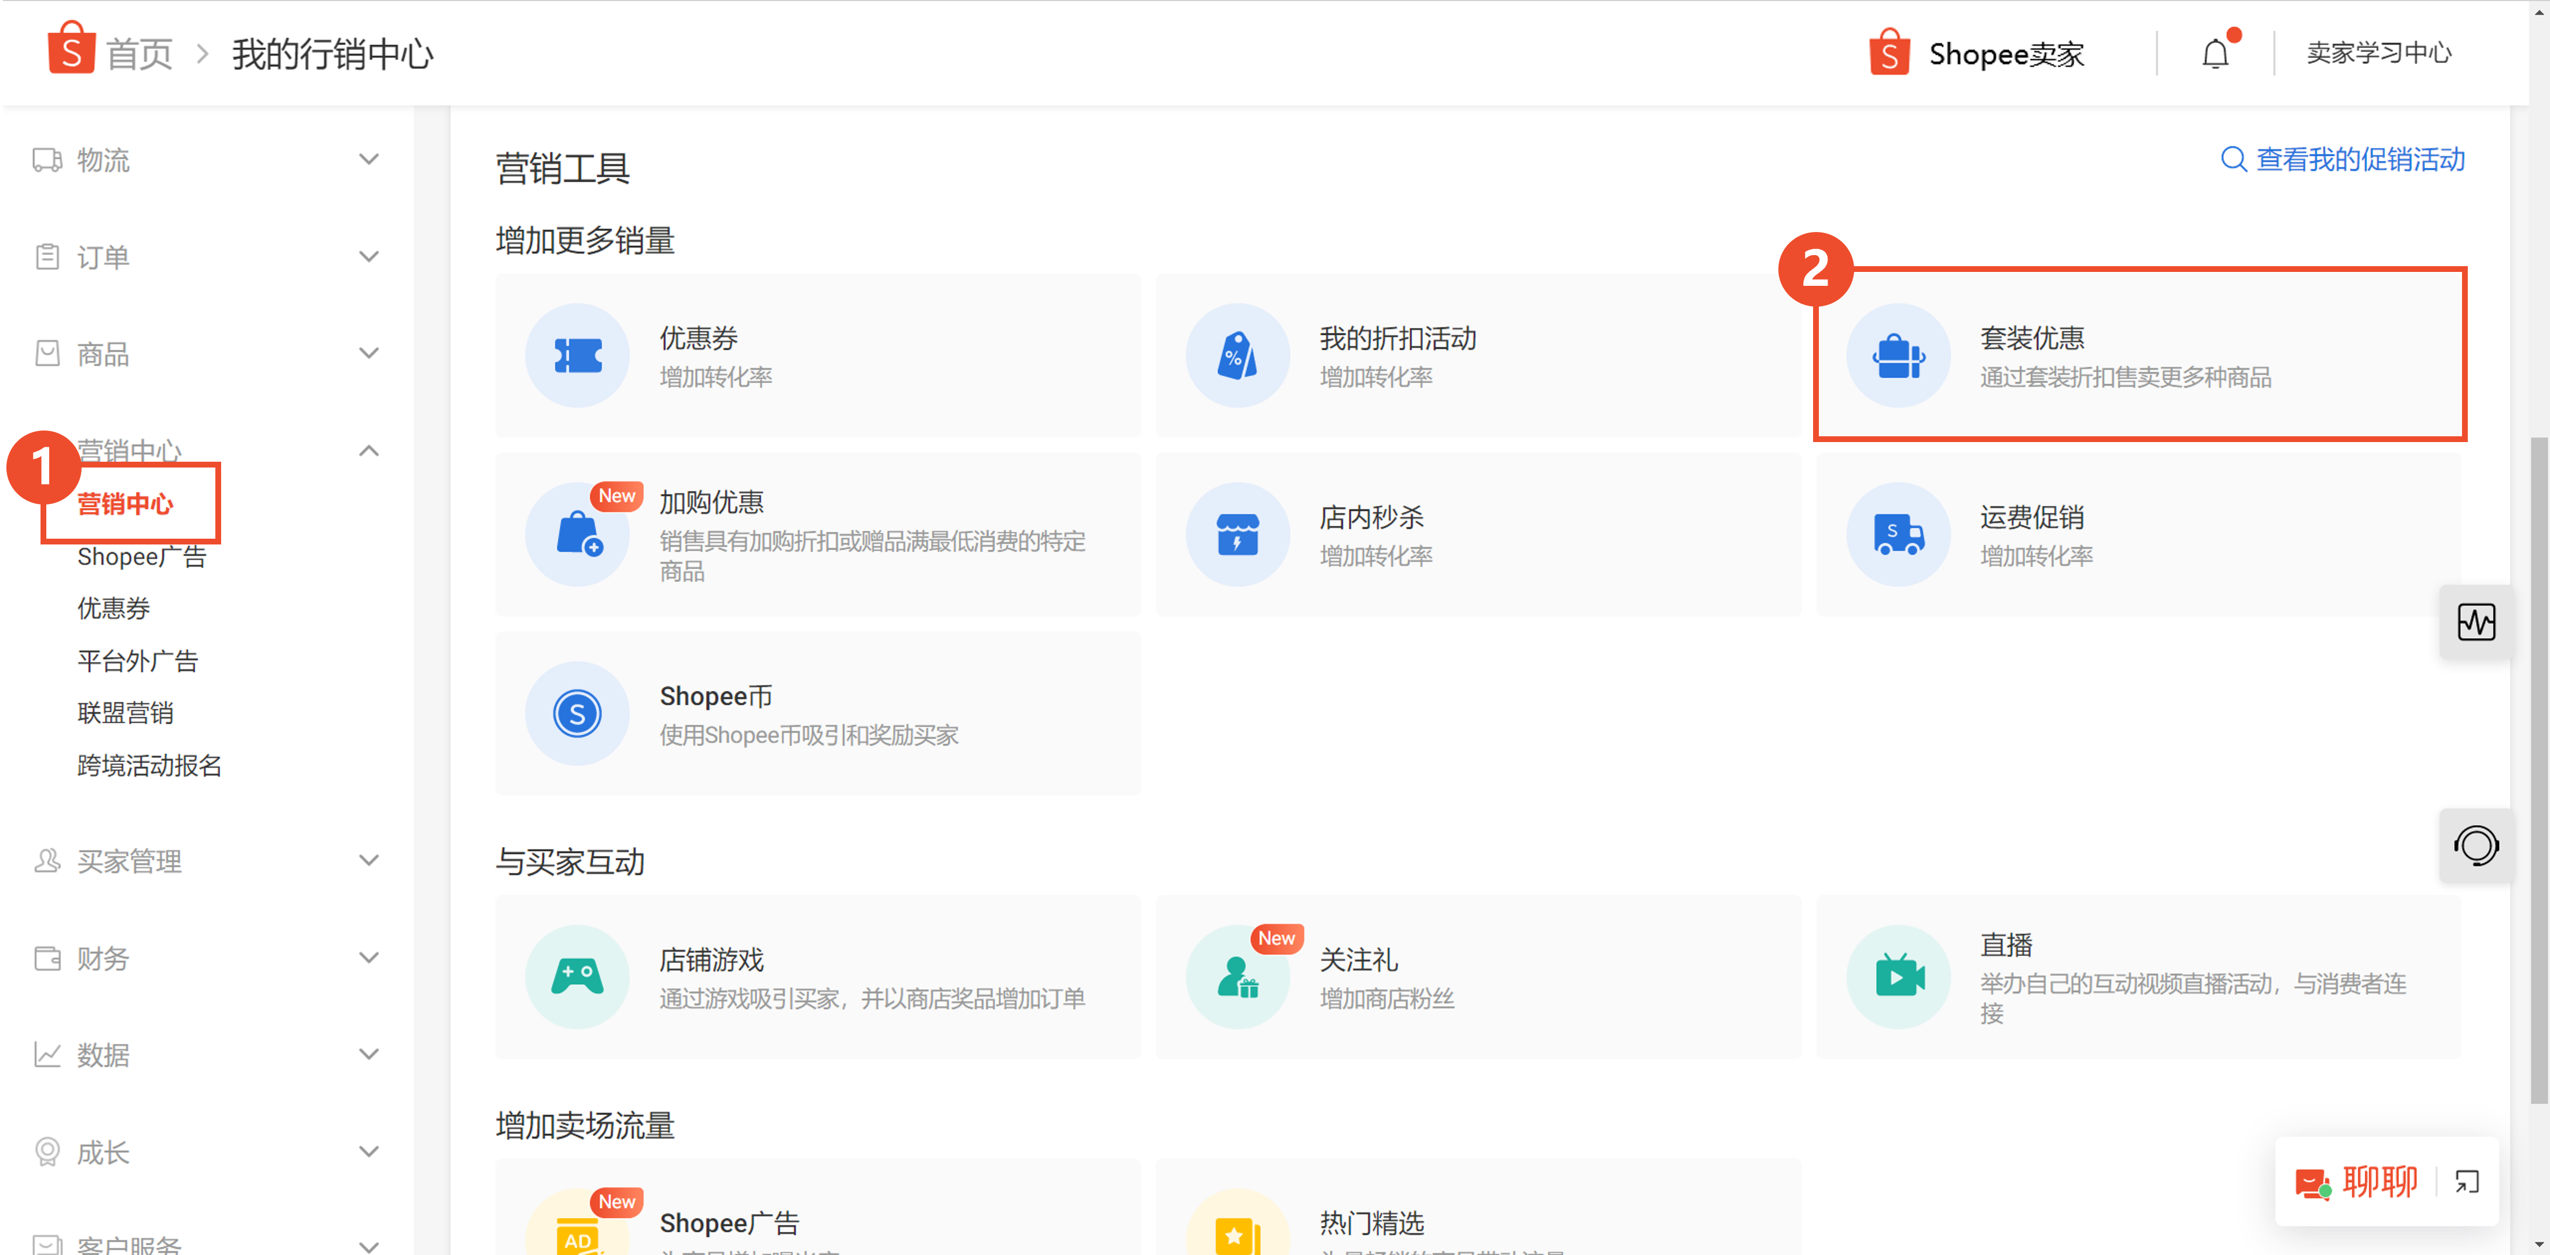Click the 订单 clipboard sidebar icon
The height and width of the screenshot is (1255, 2550).
(x=46, y=256)
